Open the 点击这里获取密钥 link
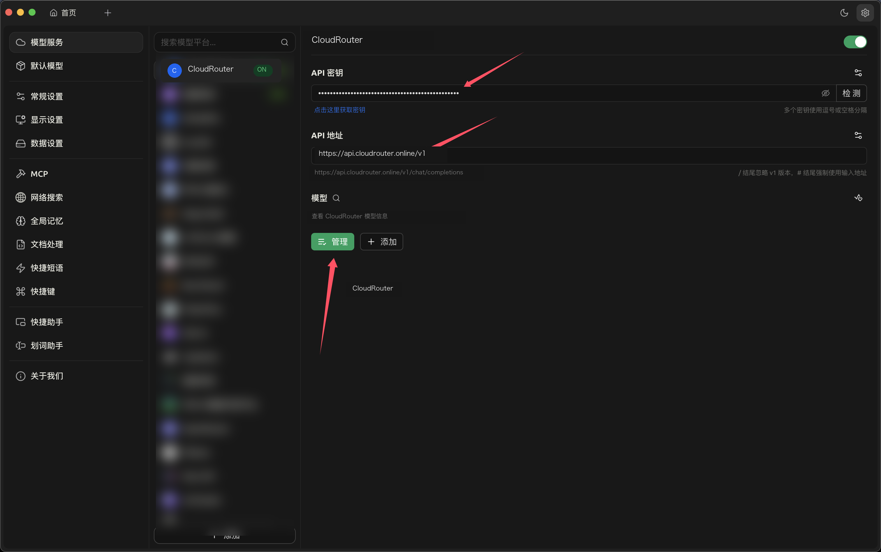The width and height of the screenshot is (881, 552). [x=340, y=110]
